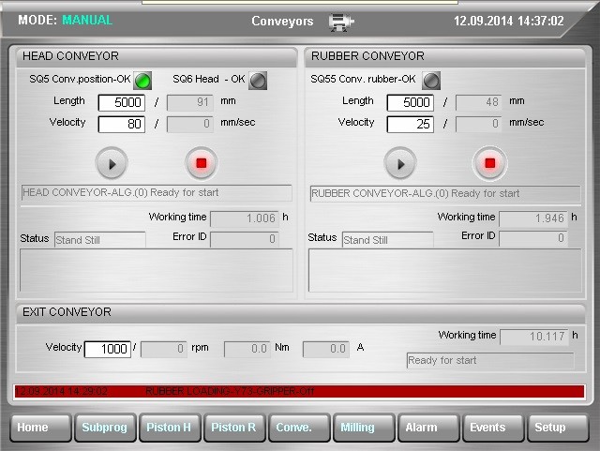Click Exit Conveyor Ready for start field
This screenshot has height=451, width=600.
[490, 361]
